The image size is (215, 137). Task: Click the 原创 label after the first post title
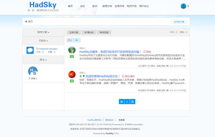[147, 52]
